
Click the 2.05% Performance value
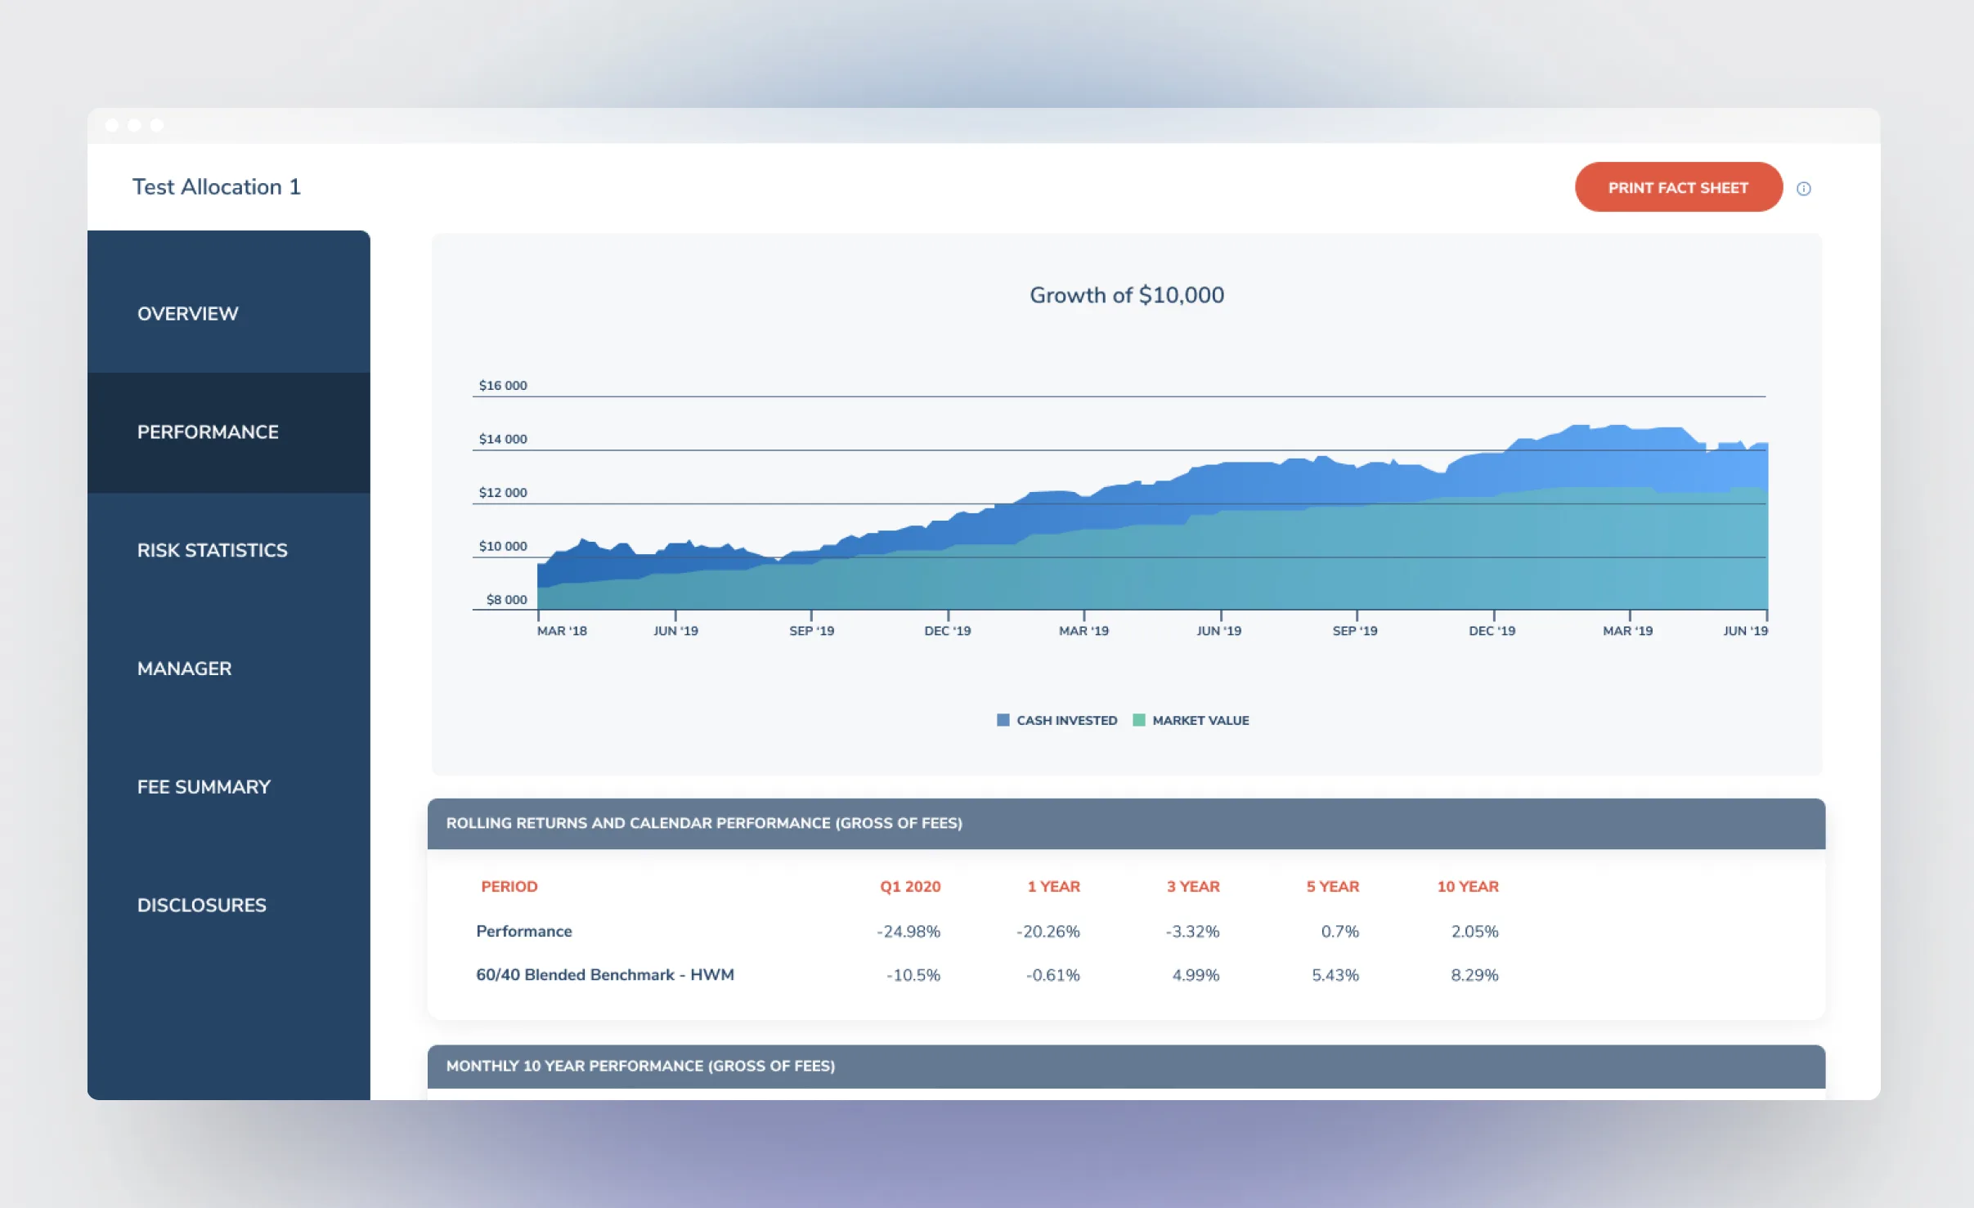(x=1474, y=931)
